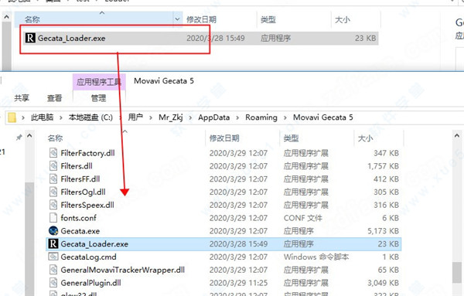Select Gecata.exe file name
464x296 pixels.
[x=80, y=231]
